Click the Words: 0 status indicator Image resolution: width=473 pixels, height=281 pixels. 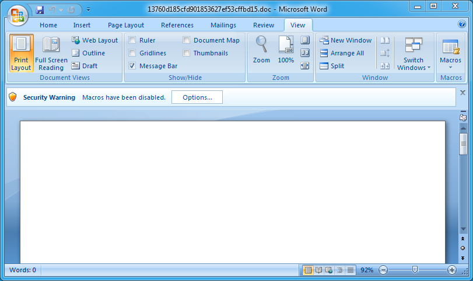[23, 270]
